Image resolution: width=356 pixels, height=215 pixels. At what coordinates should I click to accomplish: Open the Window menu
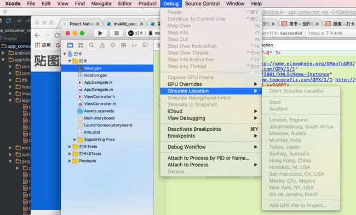point(235,4)
